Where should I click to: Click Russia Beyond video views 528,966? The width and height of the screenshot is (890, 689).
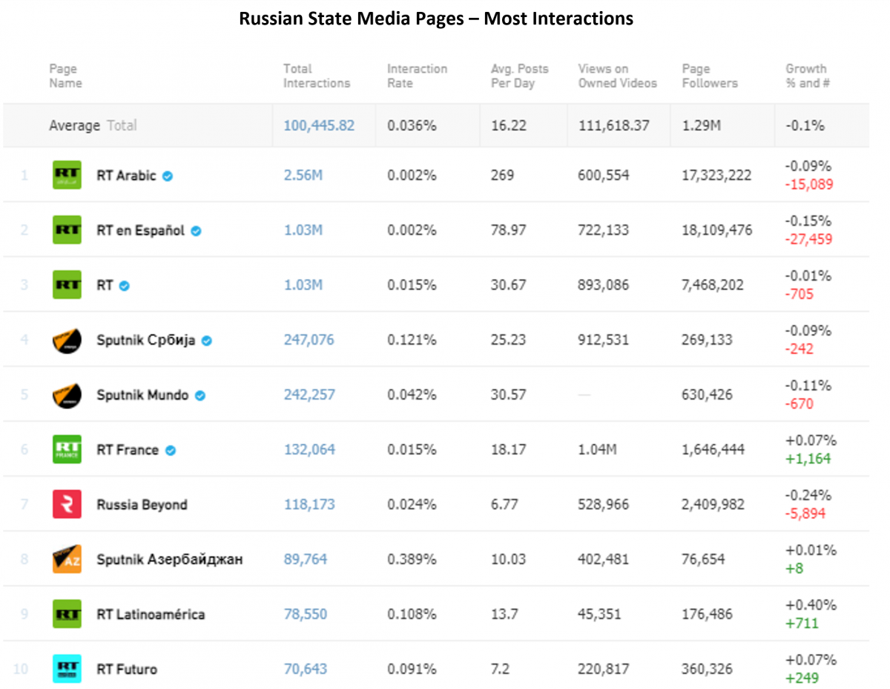603,505
